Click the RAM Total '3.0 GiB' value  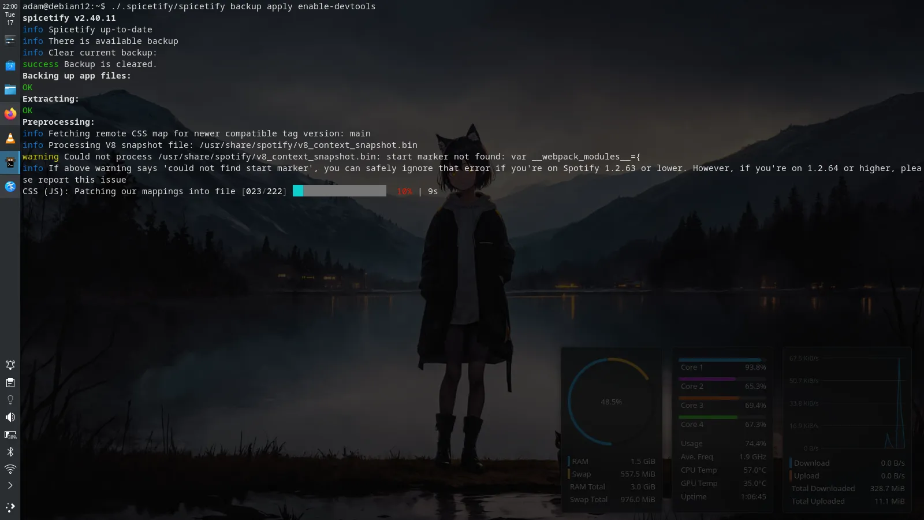point(643,487)
